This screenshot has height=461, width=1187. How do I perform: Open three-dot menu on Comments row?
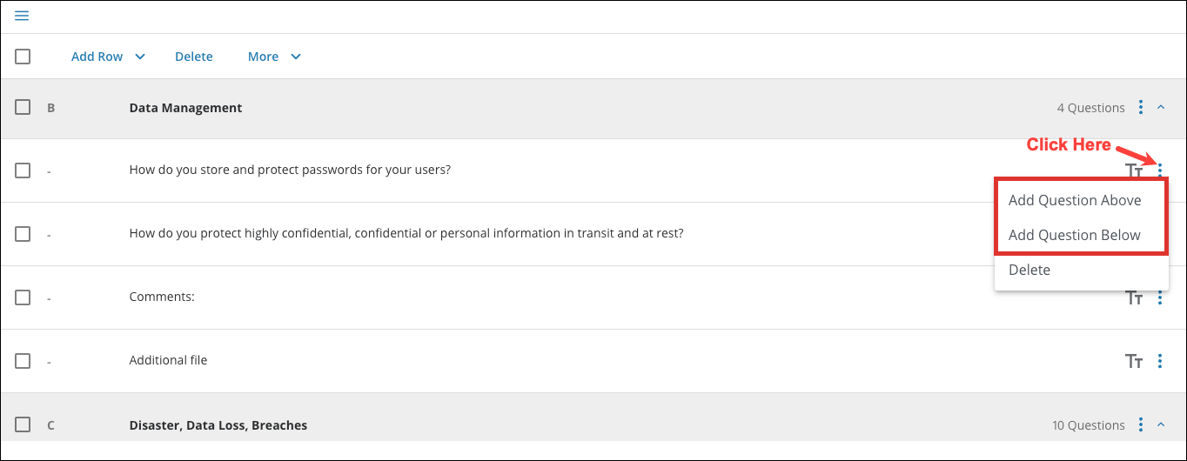pyautogui.click(x=1160, y=297)
